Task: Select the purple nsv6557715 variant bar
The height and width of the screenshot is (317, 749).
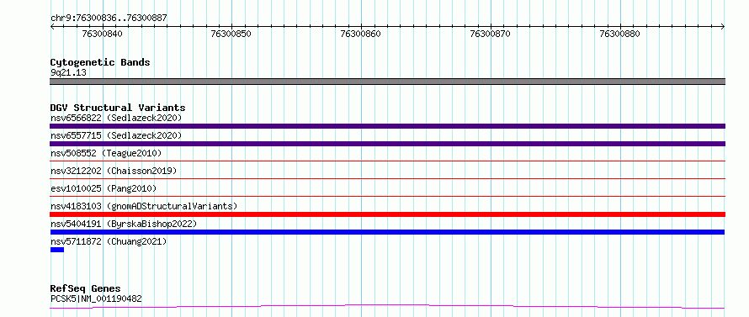Action: 387,144
